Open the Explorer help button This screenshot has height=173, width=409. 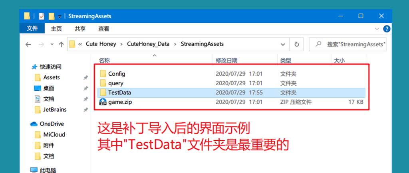coord(387,29)
